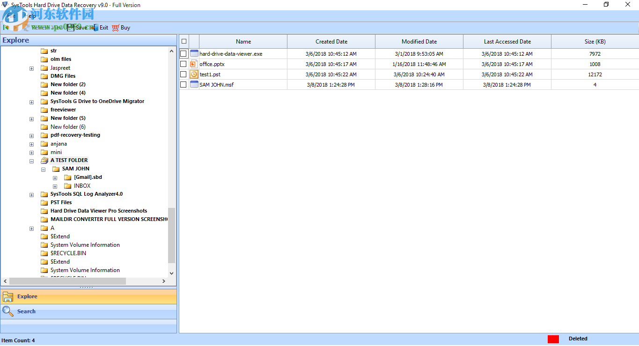Select the Search magnifier panel icon

click(x=7, y=311)
